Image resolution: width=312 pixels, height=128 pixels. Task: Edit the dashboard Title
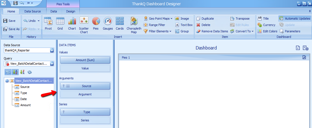[263, 19]
